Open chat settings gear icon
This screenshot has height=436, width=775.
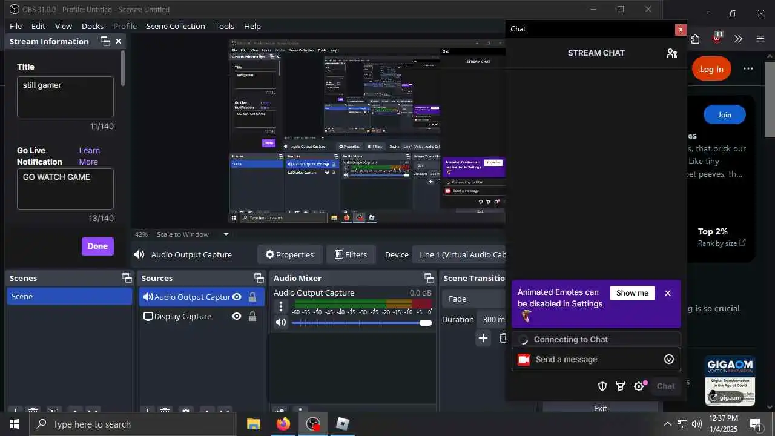click(639, 386)
